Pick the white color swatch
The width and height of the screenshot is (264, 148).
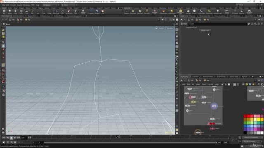point(262,133)
